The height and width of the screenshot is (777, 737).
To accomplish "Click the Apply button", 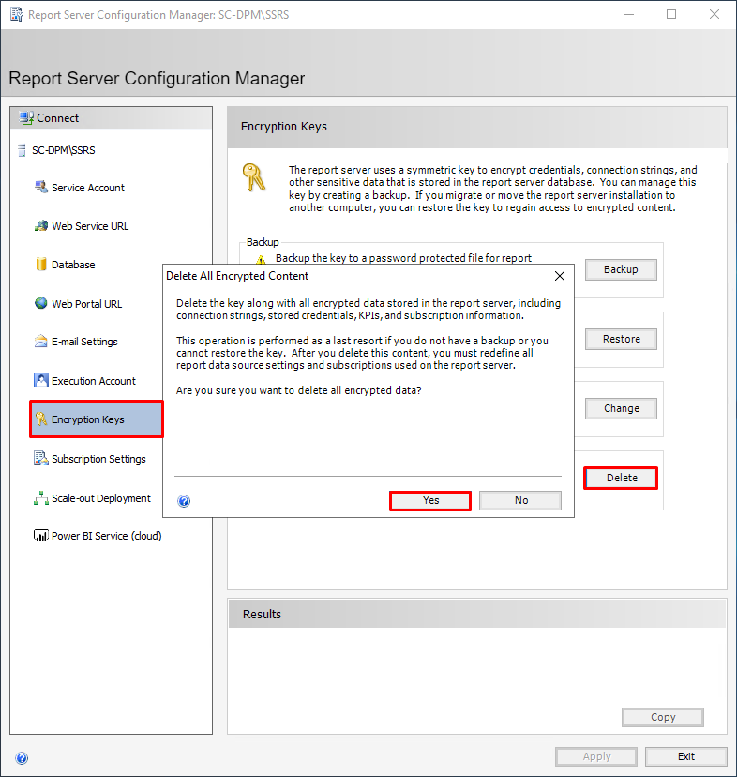I will click(596, 756).
